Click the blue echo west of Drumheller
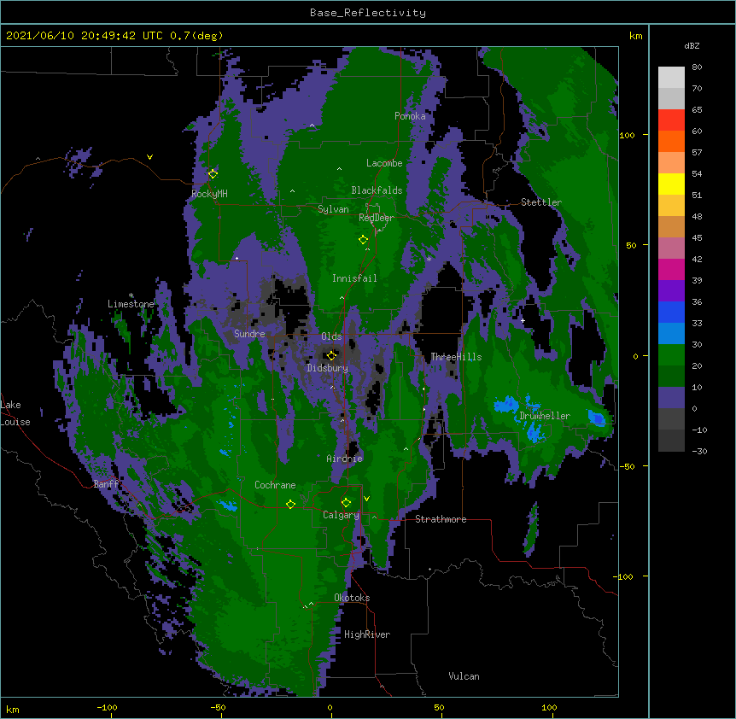Screen dimensions: 736x719 [506, 405]
